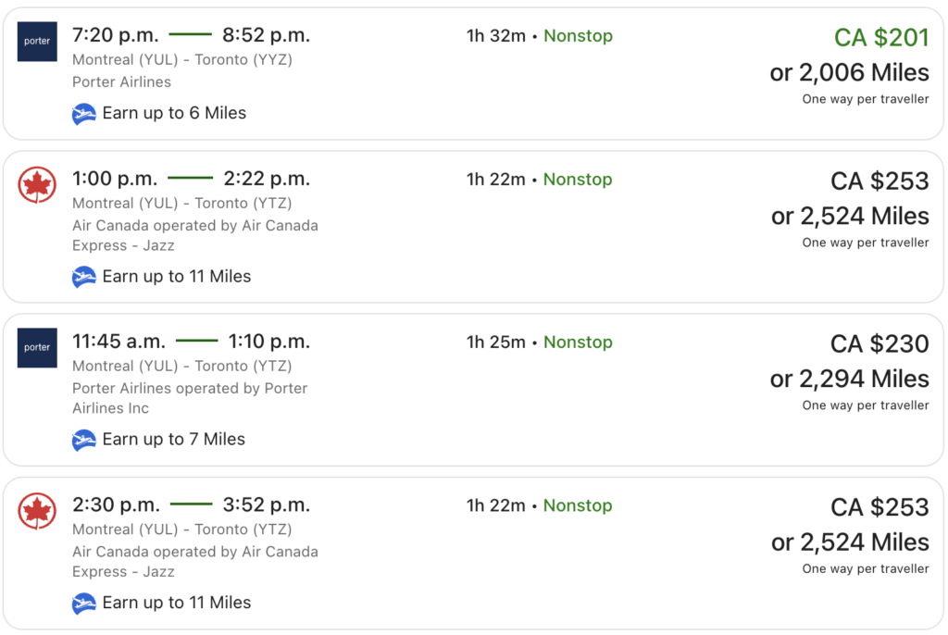
Task: Click the Porter Airlines logo on the 7:20 p.m. flight
Action: [36, 41]
